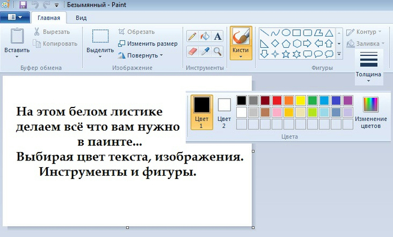
Task: Select the Eraser tool
Action: tap(192, 52)
